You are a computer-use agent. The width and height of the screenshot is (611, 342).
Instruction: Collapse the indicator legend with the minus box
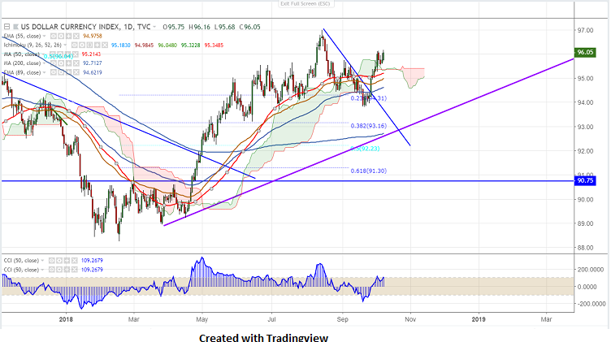click(6, 27)
